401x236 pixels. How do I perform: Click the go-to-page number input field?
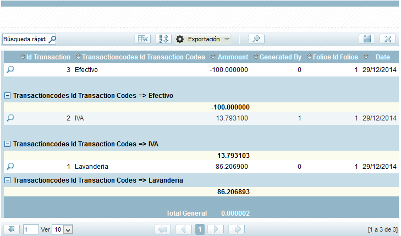pos(31,229)
